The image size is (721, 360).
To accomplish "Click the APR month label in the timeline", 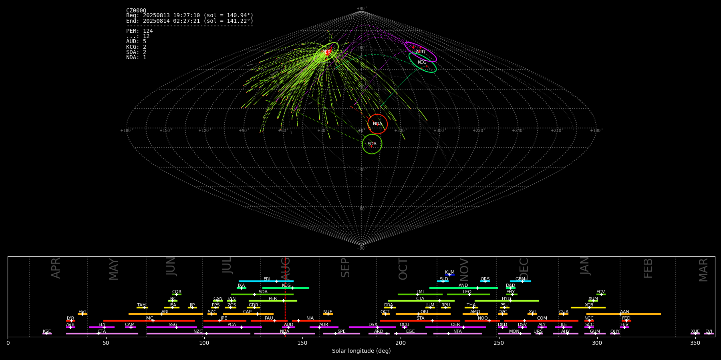I will point(56,268).
